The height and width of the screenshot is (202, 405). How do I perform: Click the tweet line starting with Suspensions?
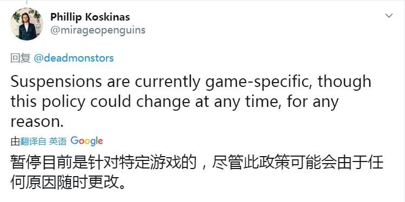191,82
